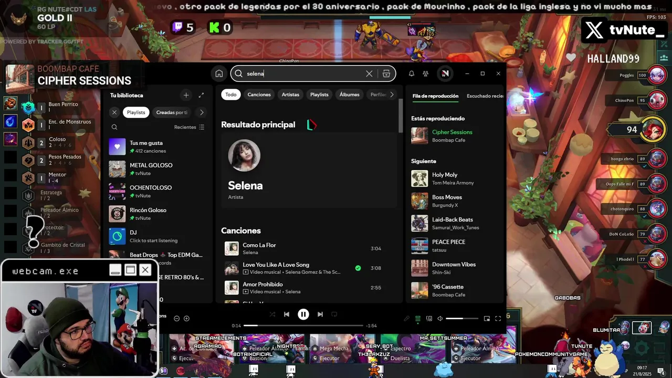Screen dimensions: 672x378
Task: Open Windows notification center icon
Action: tap(661, 371)
